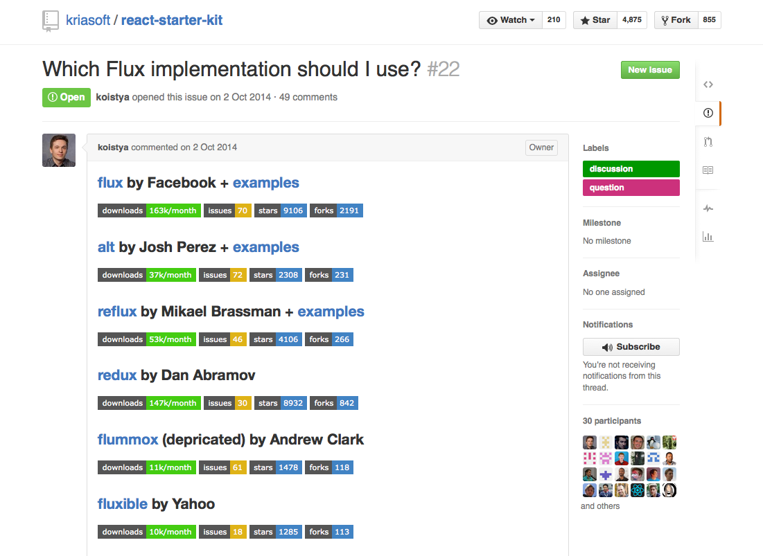Screen dimensions: 763x556
Task: Open the Graphs icon in sidebar
Action: point(708,237)
